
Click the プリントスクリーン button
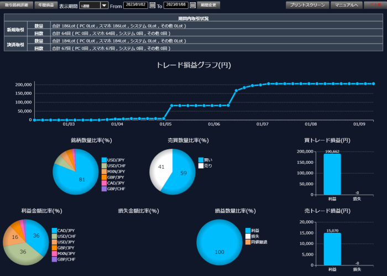pos(307,5)
